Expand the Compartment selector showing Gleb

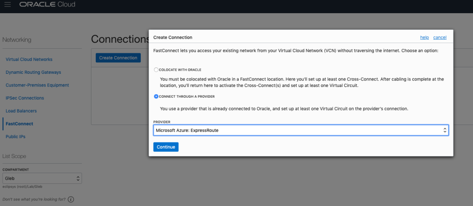coord(42,178)
